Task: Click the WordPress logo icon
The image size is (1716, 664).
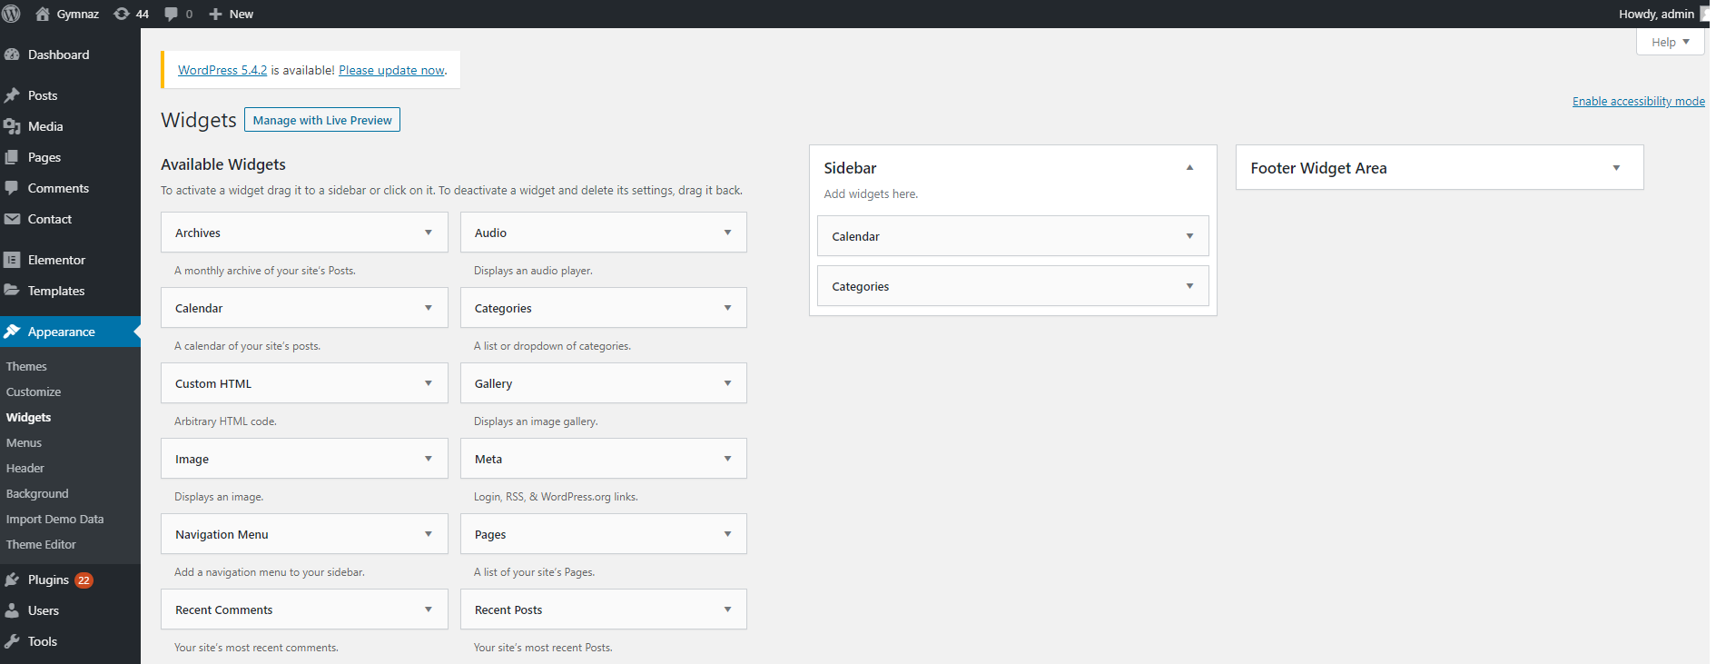Action: click(x=11, y=14)
